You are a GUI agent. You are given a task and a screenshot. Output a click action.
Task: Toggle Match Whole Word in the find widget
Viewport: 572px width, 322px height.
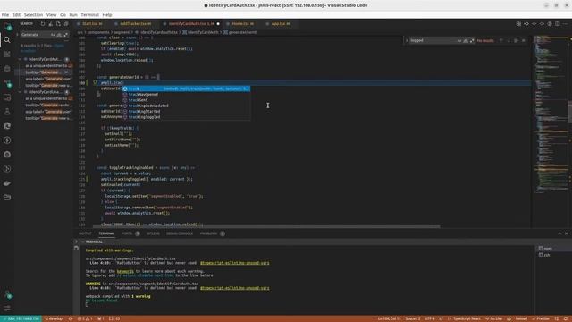(x=466, y=40)
